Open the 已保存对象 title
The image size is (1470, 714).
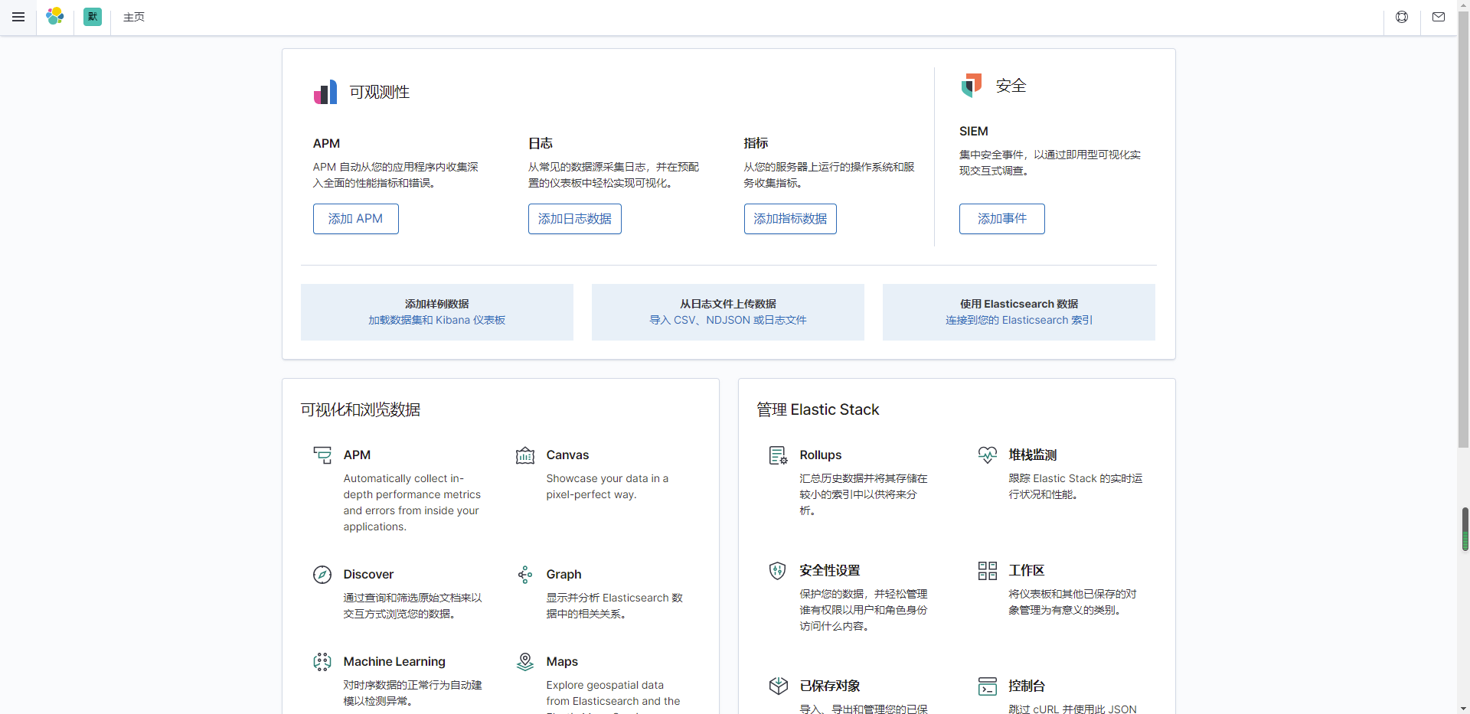coord(830,686)
